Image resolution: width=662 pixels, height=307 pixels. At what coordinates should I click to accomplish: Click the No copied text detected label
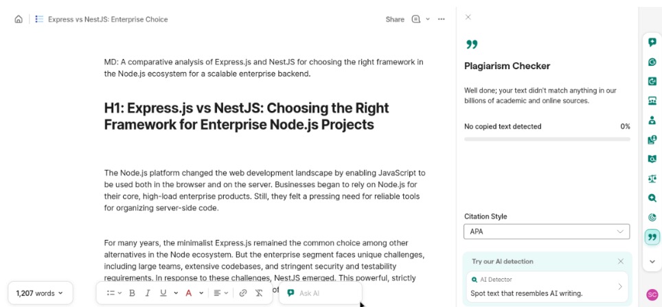[503, 126]
